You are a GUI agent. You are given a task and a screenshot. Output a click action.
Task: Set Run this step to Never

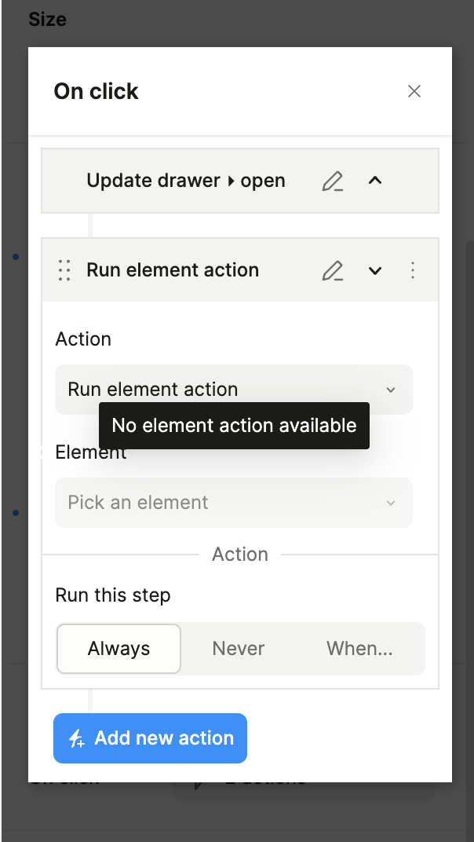point(239,649)
